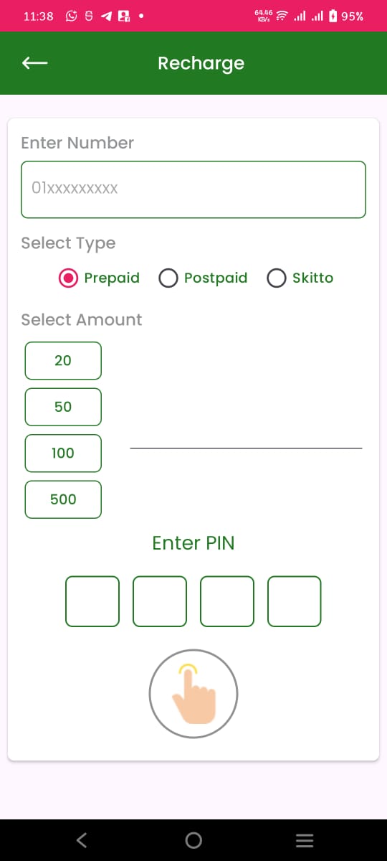Tap the Android back chevron icon
Image resolution: width=387 pixels, height=861 pixels.
coord(82,840)
